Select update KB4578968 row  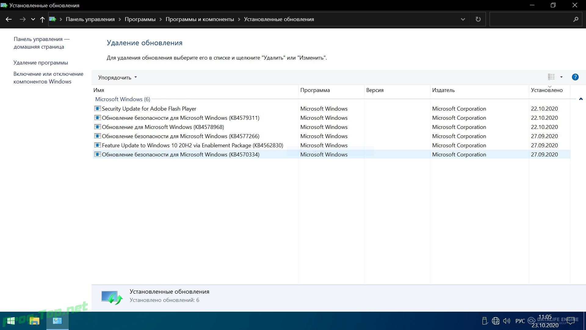(331, 127)
